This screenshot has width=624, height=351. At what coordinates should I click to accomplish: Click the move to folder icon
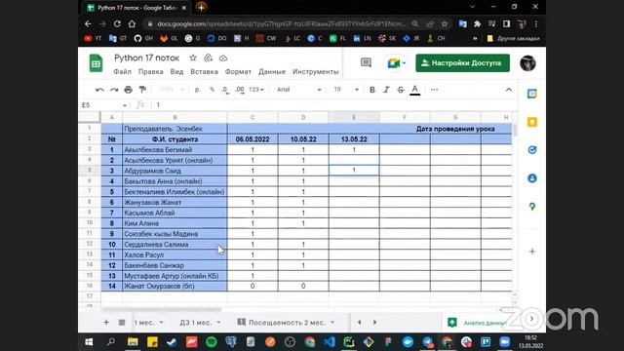[208, 58]
